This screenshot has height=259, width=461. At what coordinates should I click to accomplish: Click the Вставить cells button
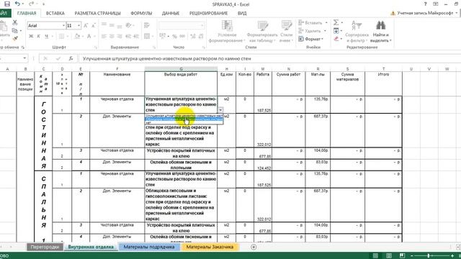coord(313,22)
